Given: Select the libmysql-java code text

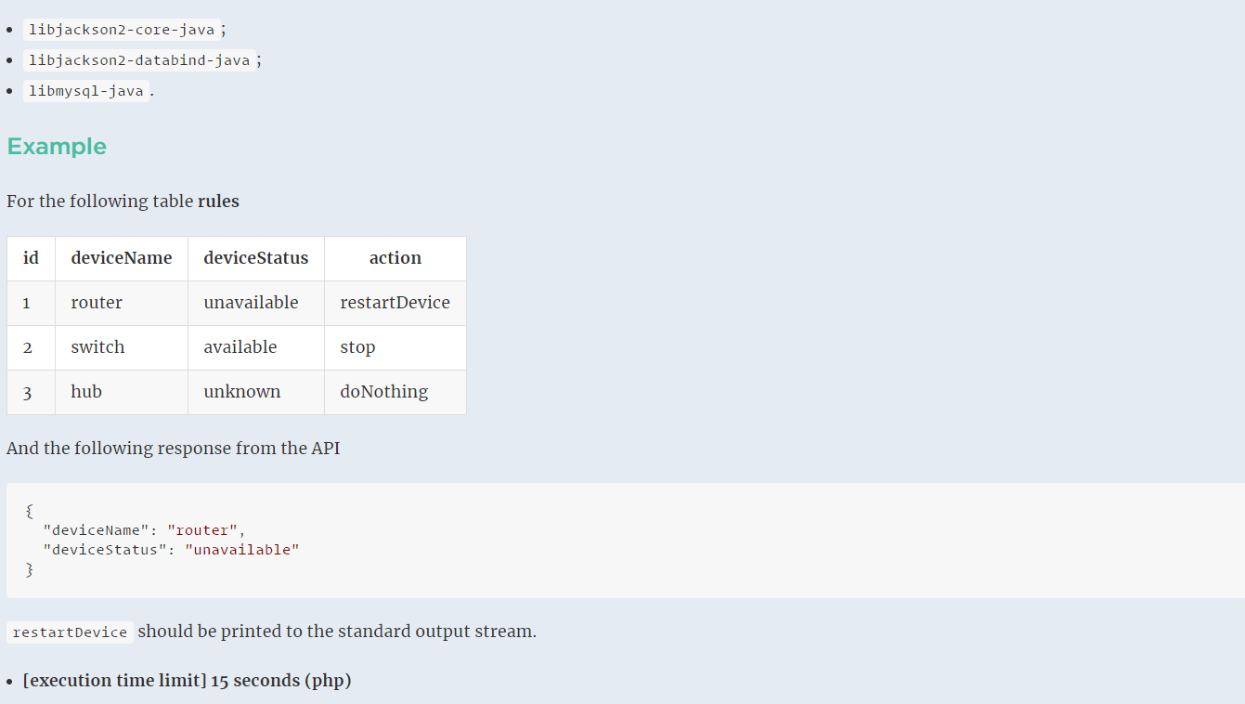Looking at the screenshot, I should [x=85, y=90].
